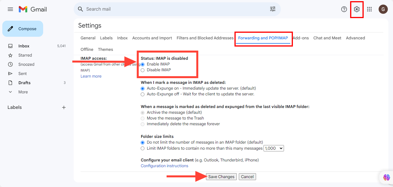
Task: Click the Gmail logo
Action: tap(33, 9)
